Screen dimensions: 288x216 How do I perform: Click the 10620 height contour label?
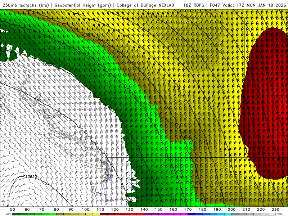coord(31,177)
